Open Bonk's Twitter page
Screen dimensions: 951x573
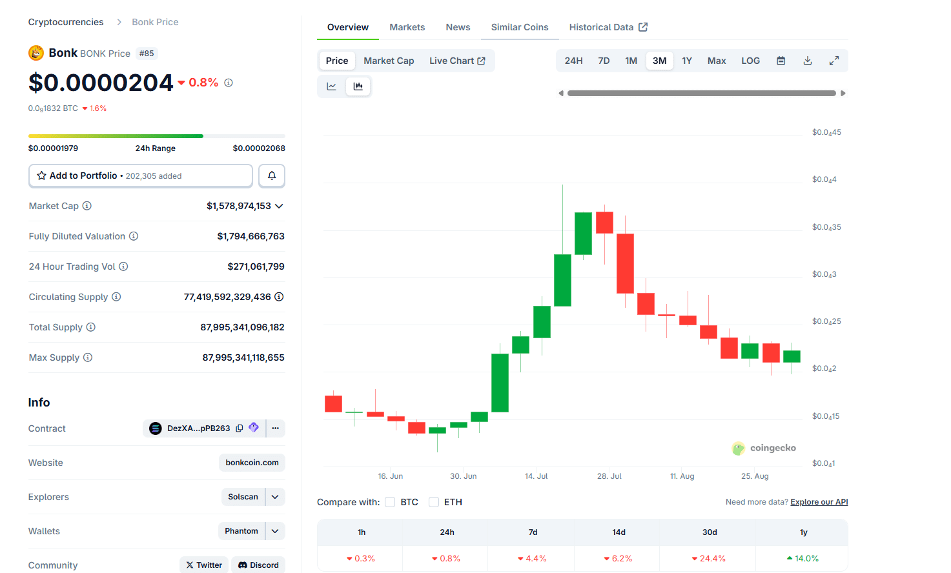[203, 565]
